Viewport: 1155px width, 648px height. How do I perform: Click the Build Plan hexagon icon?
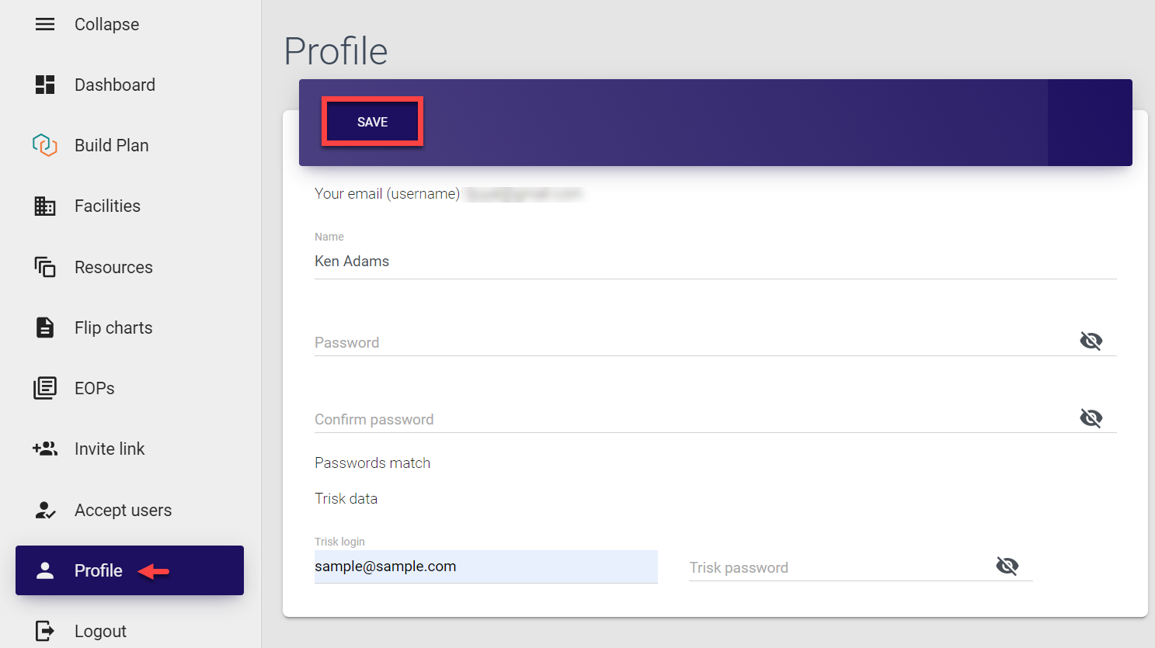(45, 145)
